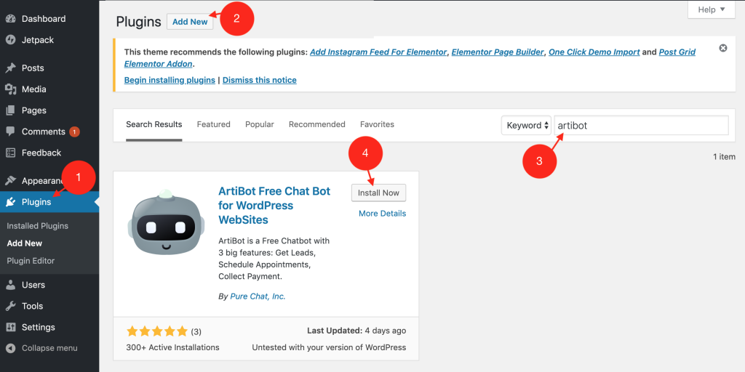Open More Details for ArtiBot
This screenshot has height=372, width=745.
383,214
